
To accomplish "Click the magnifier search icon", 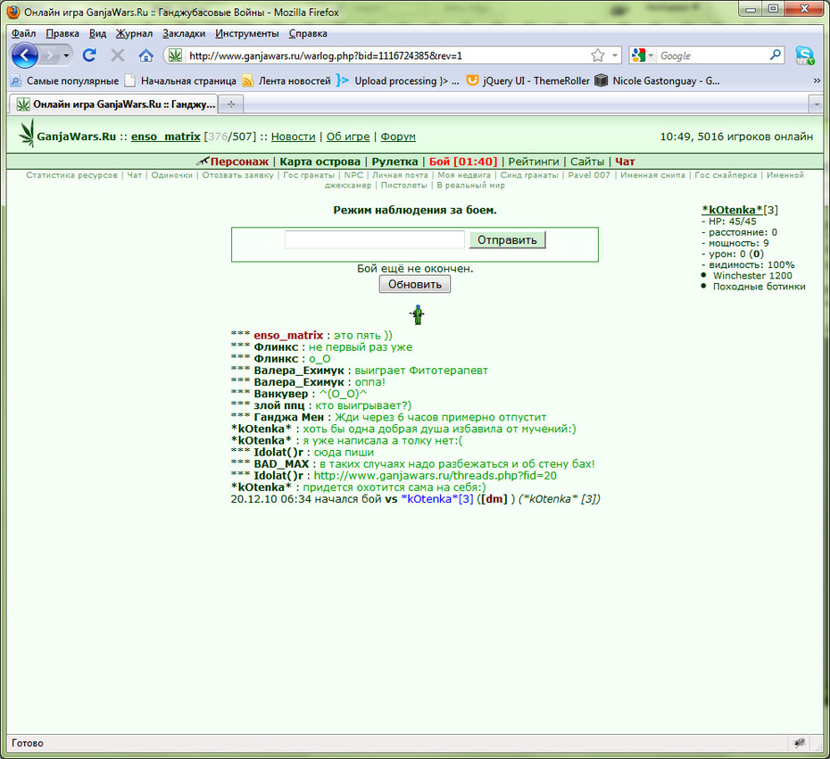I will click(775, 54).
